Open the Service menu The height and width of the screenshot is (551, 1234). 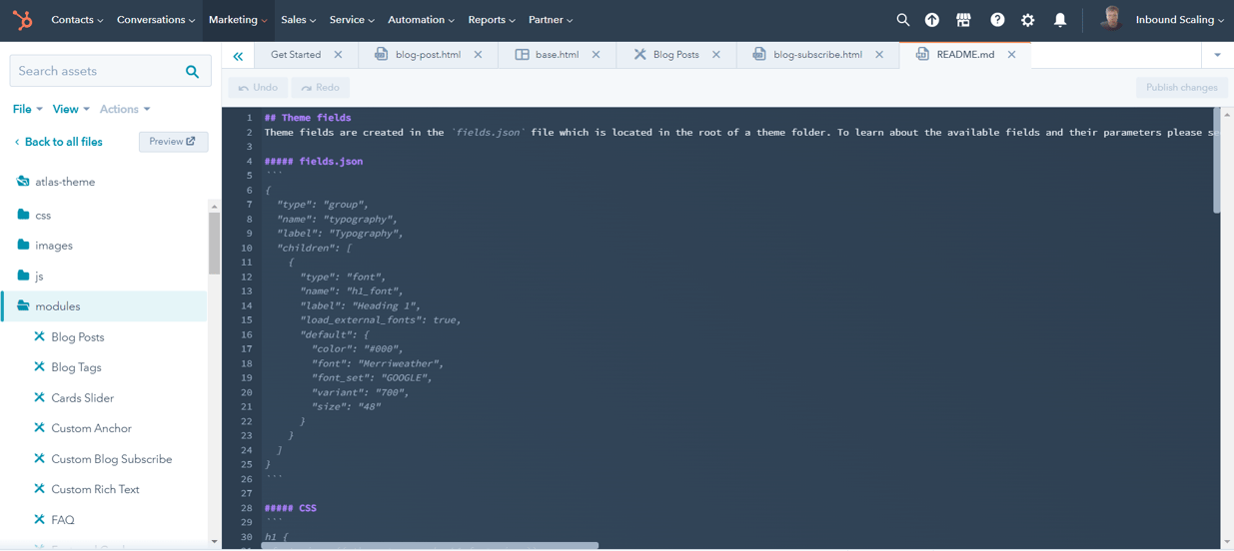[x=352, y=20]
